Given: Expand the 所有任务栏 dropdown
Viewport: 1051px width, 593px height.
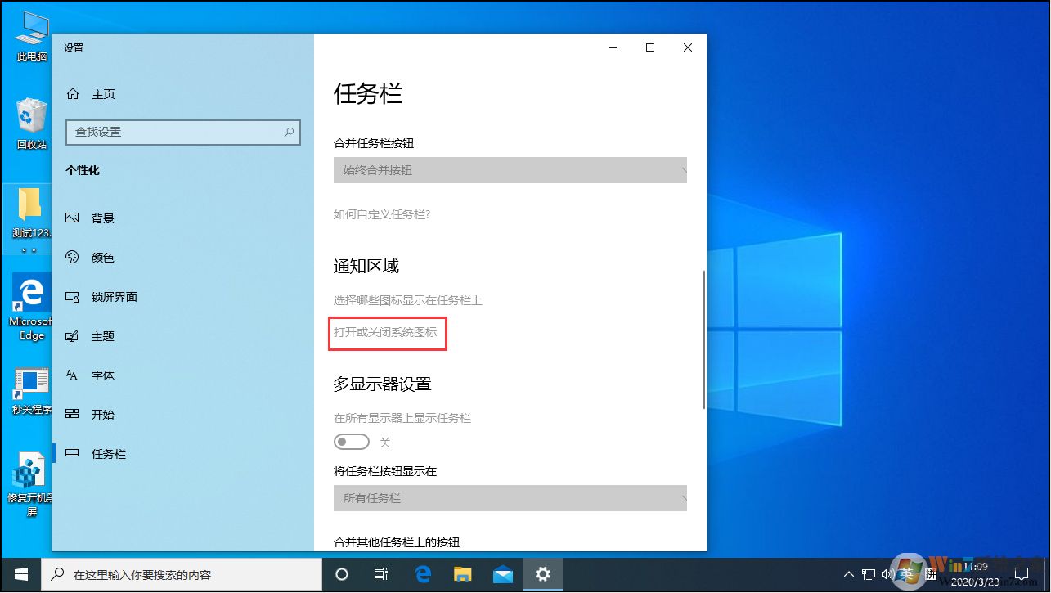Looking at the screenshot, I should (510, 497).
